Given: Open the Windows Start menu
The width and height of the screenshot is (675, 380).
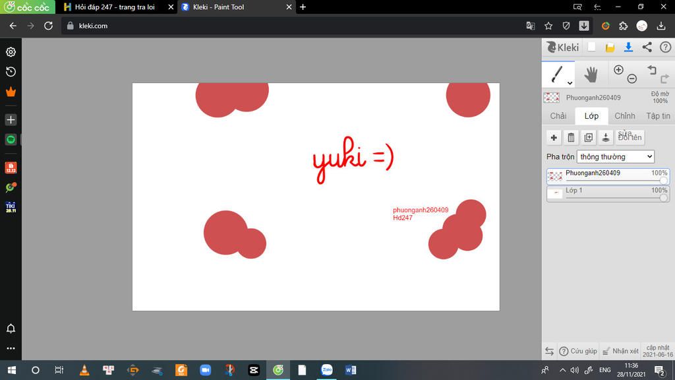Looking at the screenshot, I should (12, 370).
